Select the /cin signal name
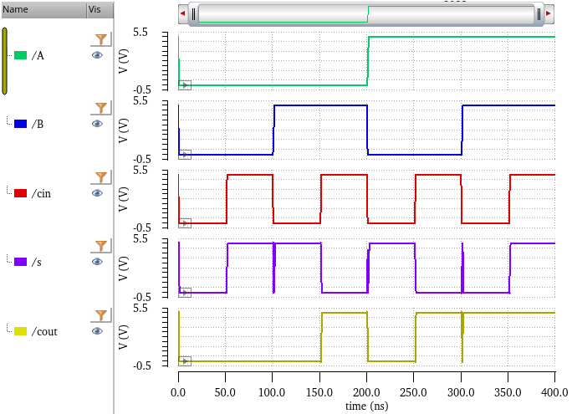572x414 pixels. (x=41, y=193)
